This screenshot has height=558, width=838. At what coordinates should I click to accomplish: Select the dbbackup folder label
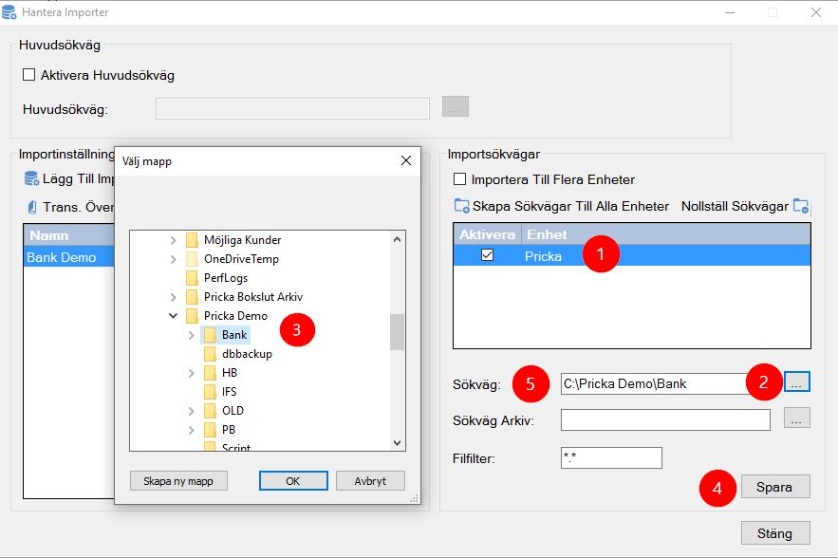click(247, 354)
